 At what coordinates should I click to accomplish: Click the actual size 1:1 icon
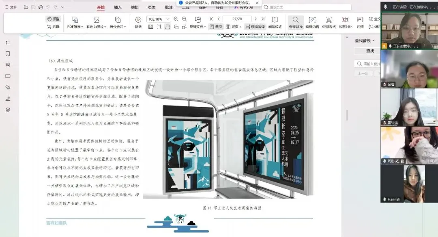pyautogui.click(x=150, y=27)
